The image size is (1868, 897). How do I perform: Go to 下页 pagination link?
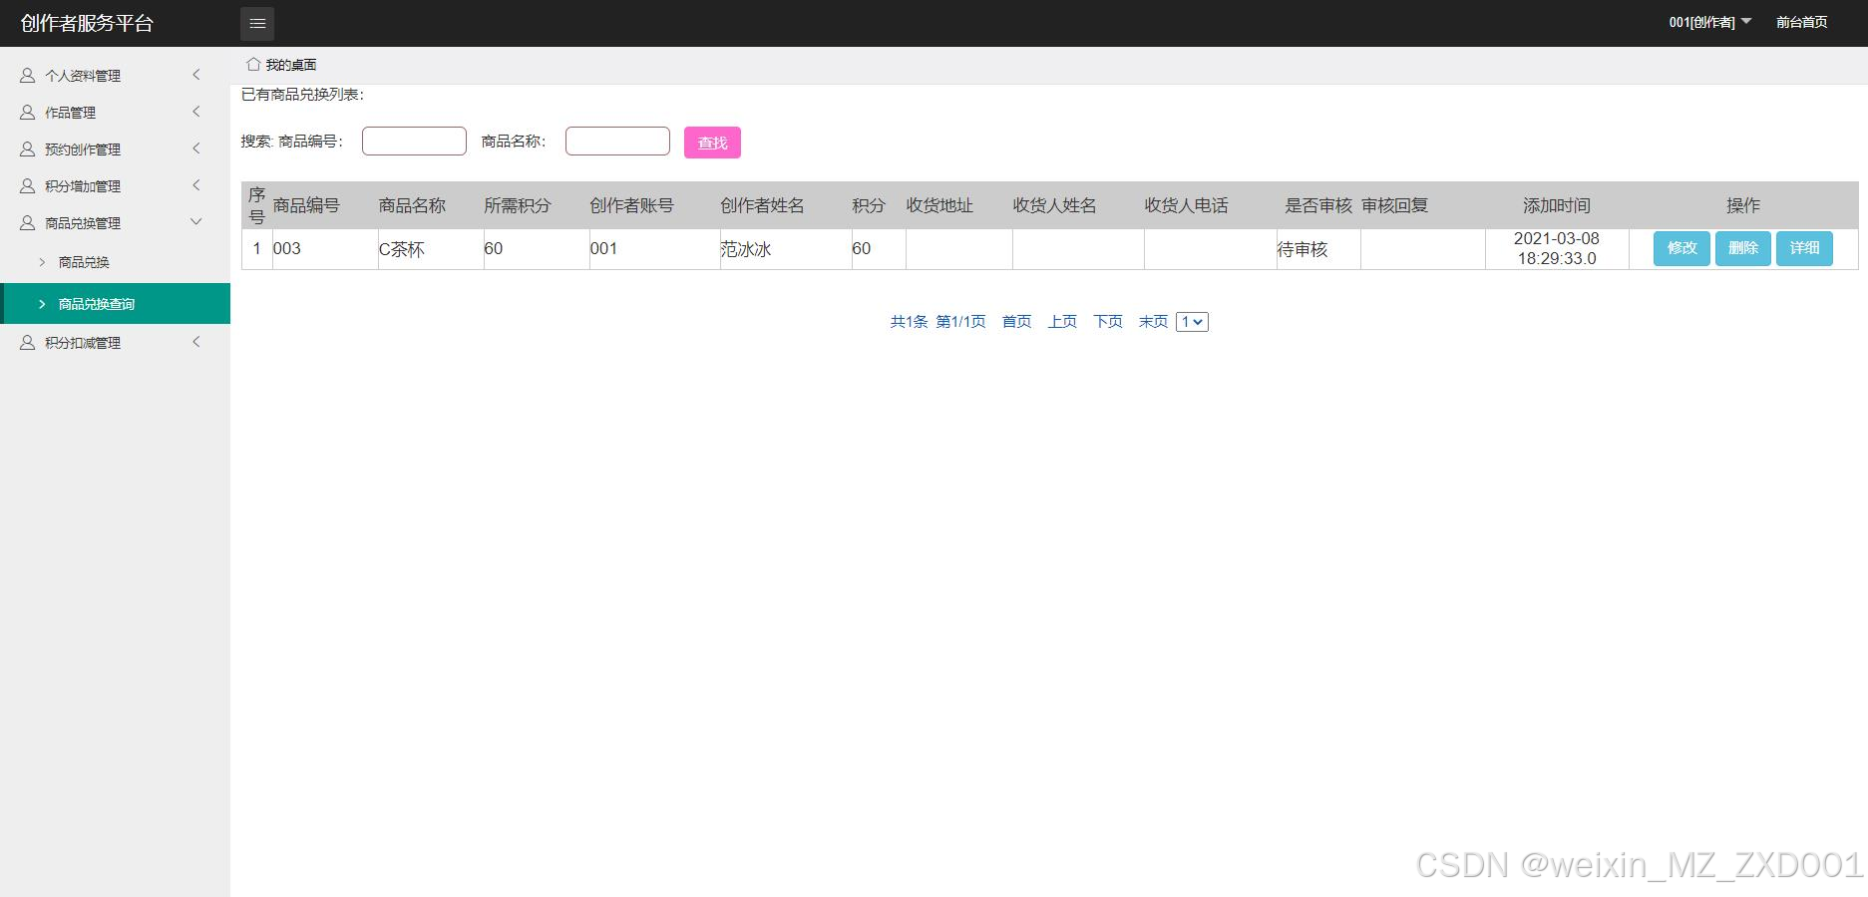[1108, 322]
